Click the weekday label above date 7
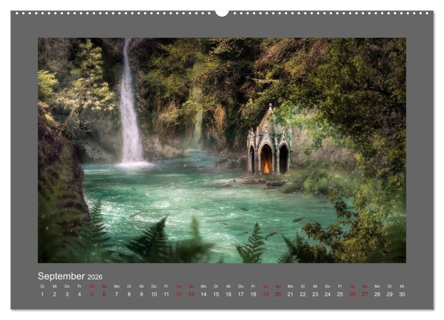Screen dimensions: 444x320 pyautogui.click(x=117, y=286)
